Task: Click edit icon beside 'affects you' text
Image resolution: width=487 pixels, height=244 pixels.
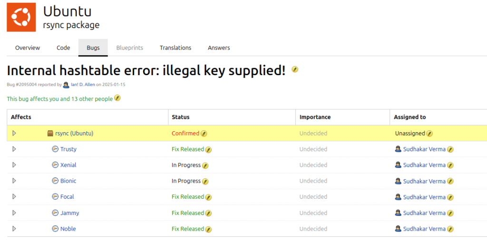Action: pyautogui.click(x=117, y=98)
